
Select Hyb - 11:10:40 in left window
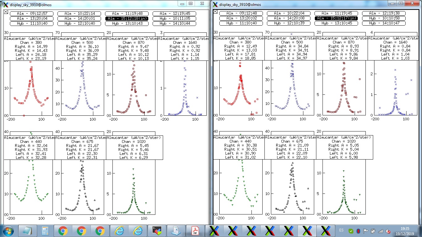(x=32, y=23)
